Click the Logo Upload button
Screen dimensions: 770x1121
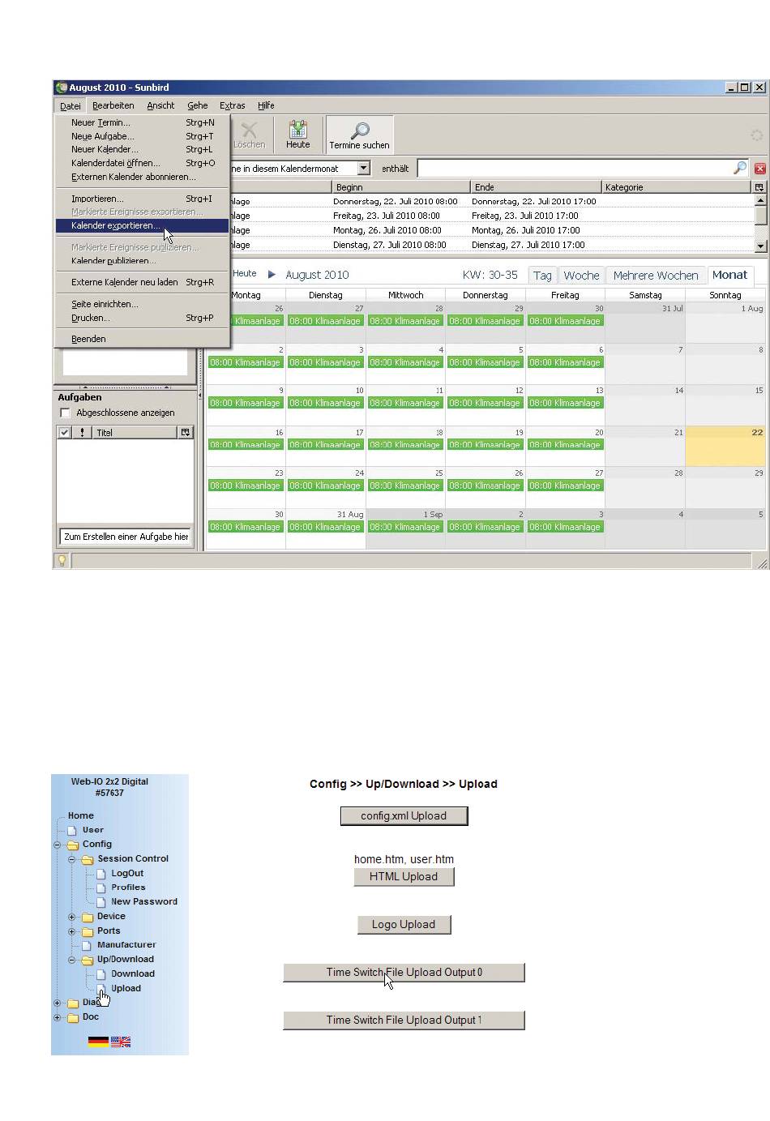(404, 924)
